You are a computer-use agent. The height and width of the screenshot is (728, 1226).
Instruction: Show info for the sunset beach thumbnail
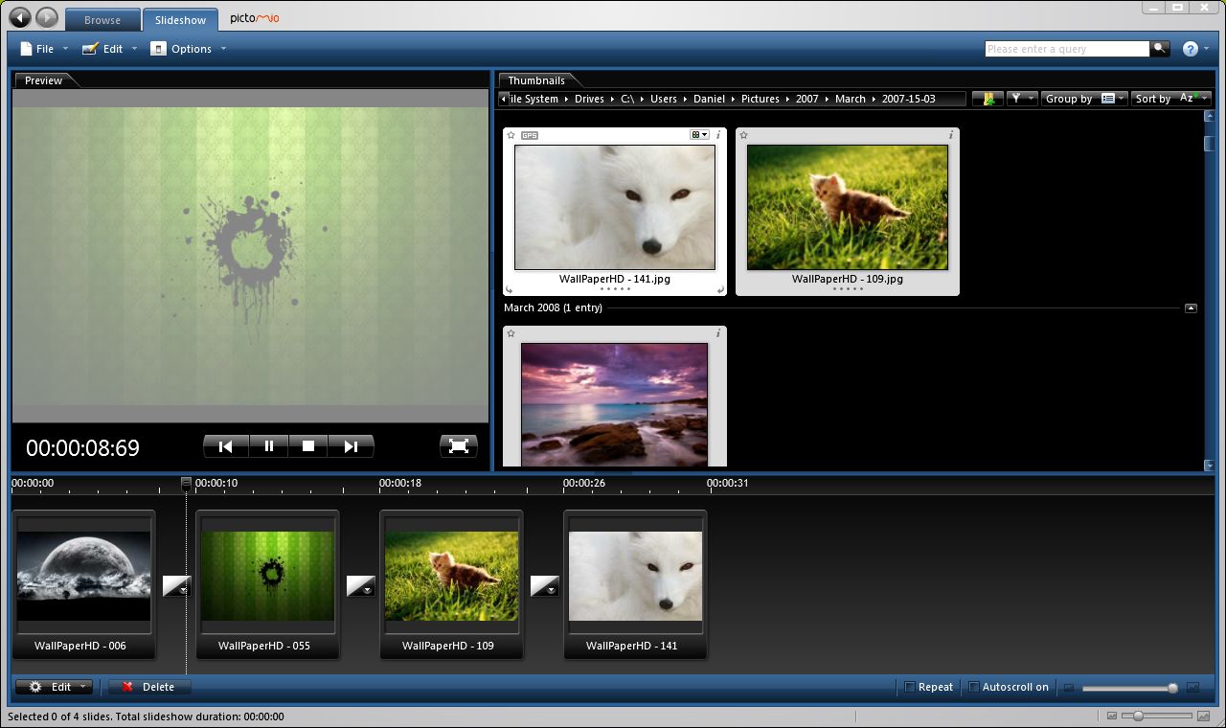point(718,333)
